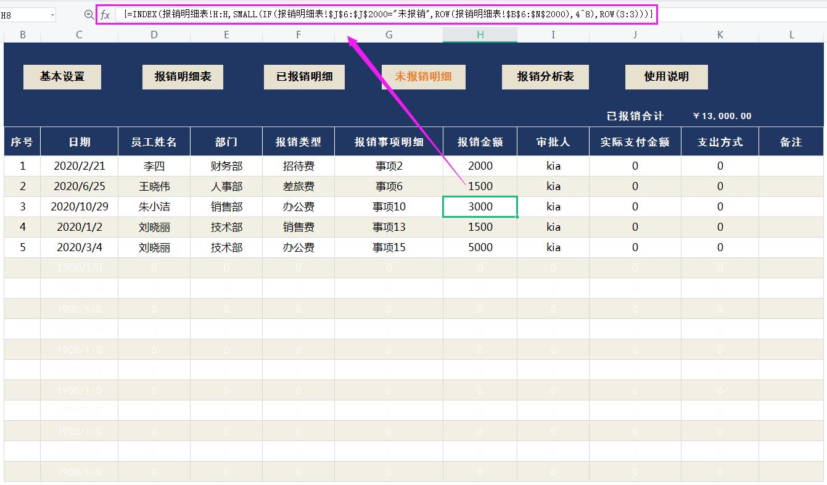Select the highlighted 未报销明细 button
This screenshot has width=827, height=485.
[423, 77]
